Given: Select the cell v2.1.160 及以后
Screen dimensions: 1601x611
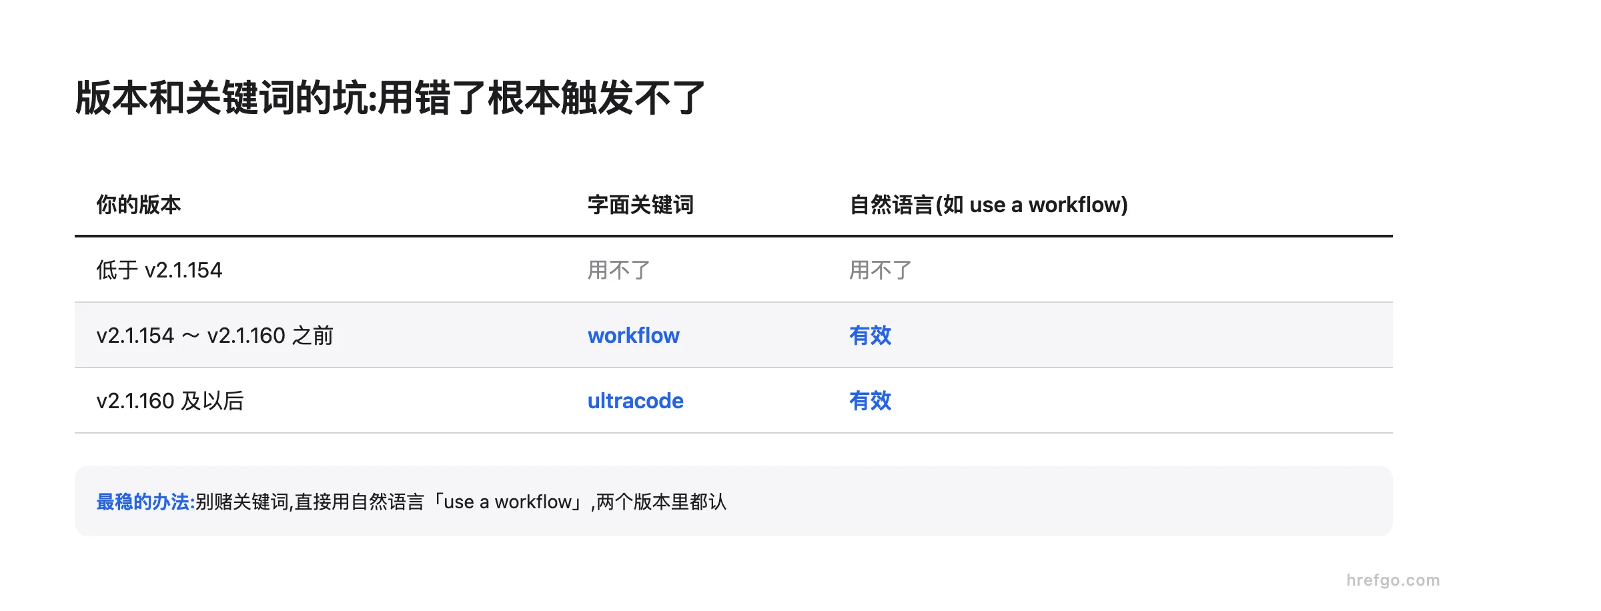Looking at the screenshot, I should pyautogui.click(x=170, y=401).
